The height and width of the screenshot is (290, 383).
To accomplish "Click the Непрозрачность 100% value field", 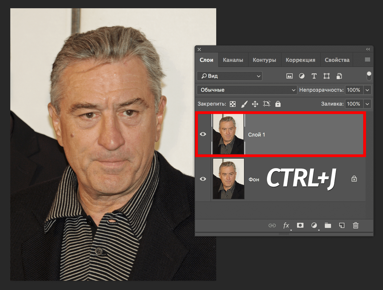I will click(x=354, y=90).
